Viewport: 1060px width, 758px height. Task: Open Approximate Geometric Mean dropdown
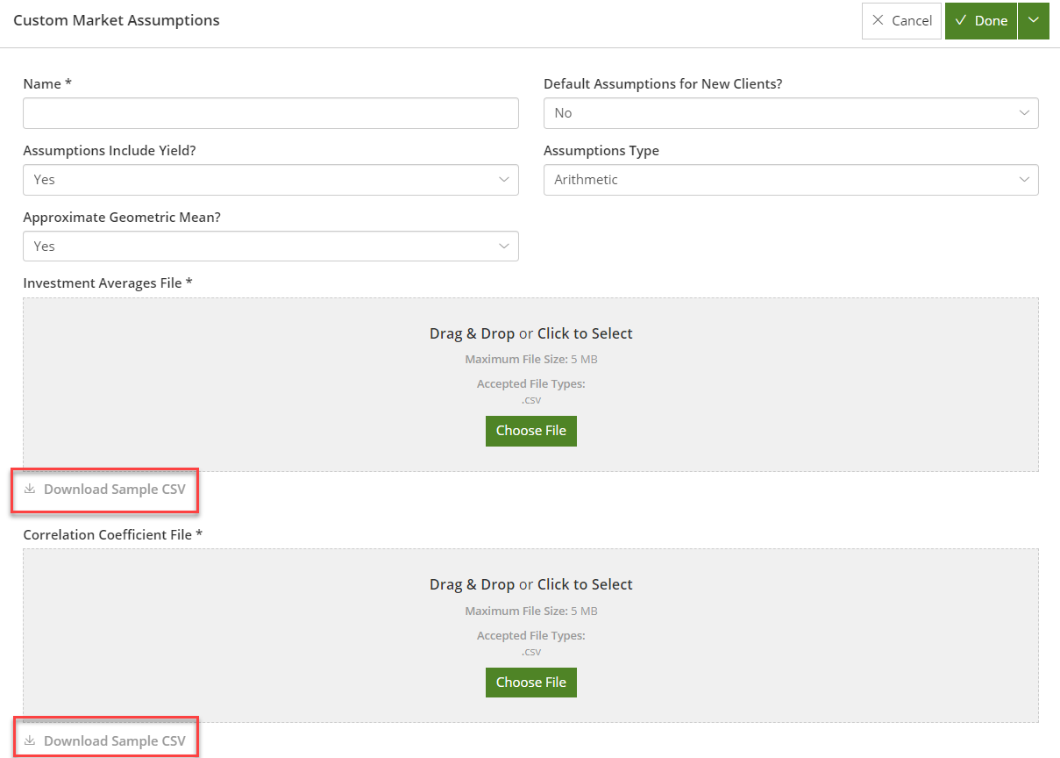coord(270,247)
